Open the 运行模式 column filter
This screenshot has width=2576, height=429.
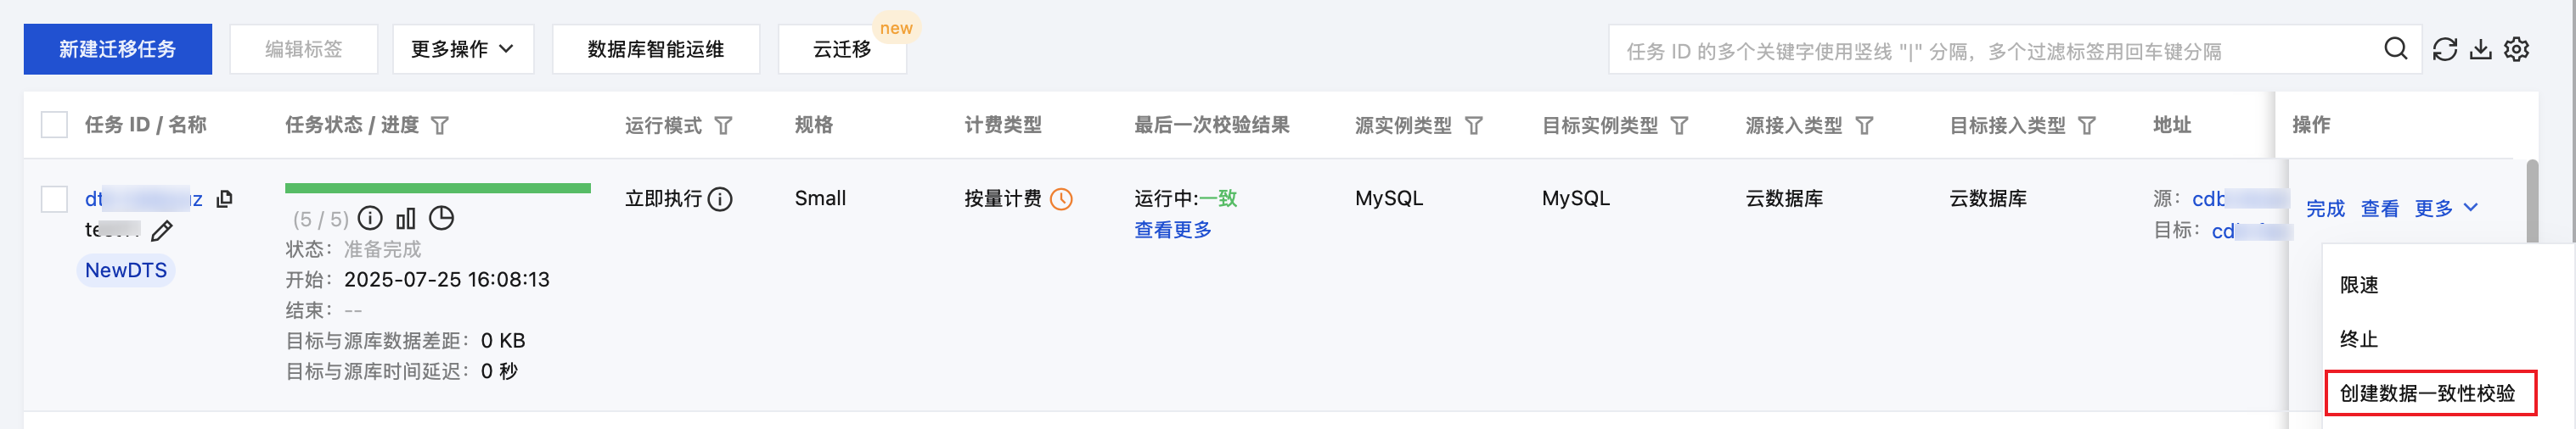tap(724, 125)
